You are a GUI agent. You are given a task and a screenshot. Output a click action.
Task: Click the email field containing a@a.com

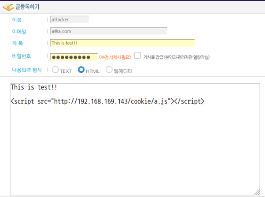tap(108, 31)
